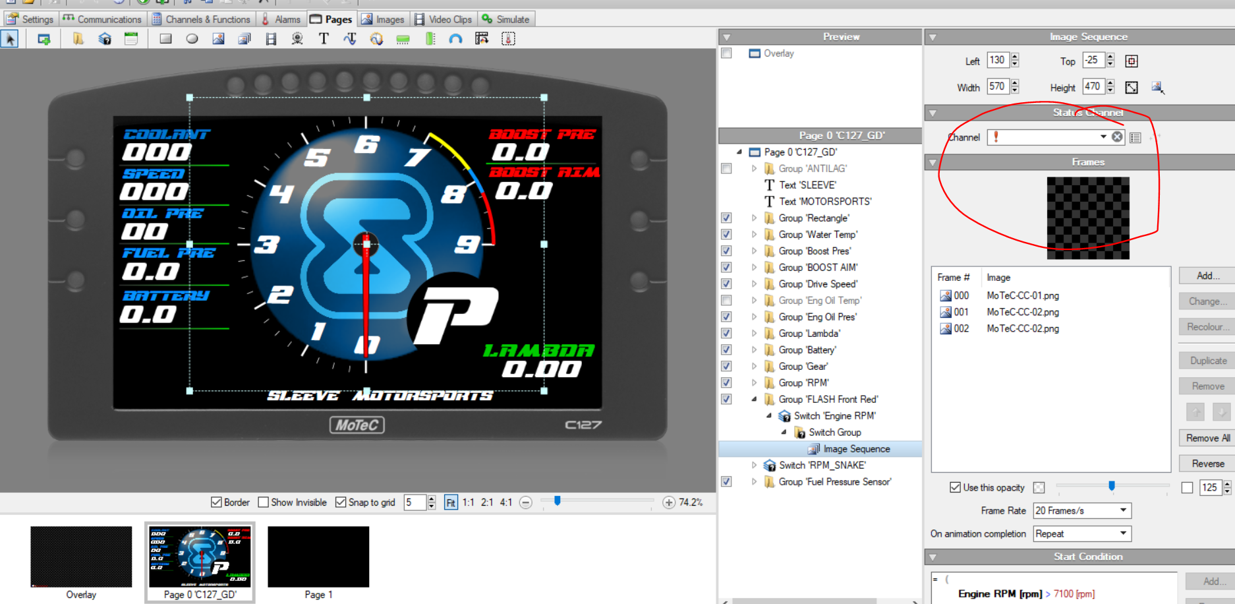Select the arrow pointer tool

pos(10,39)
